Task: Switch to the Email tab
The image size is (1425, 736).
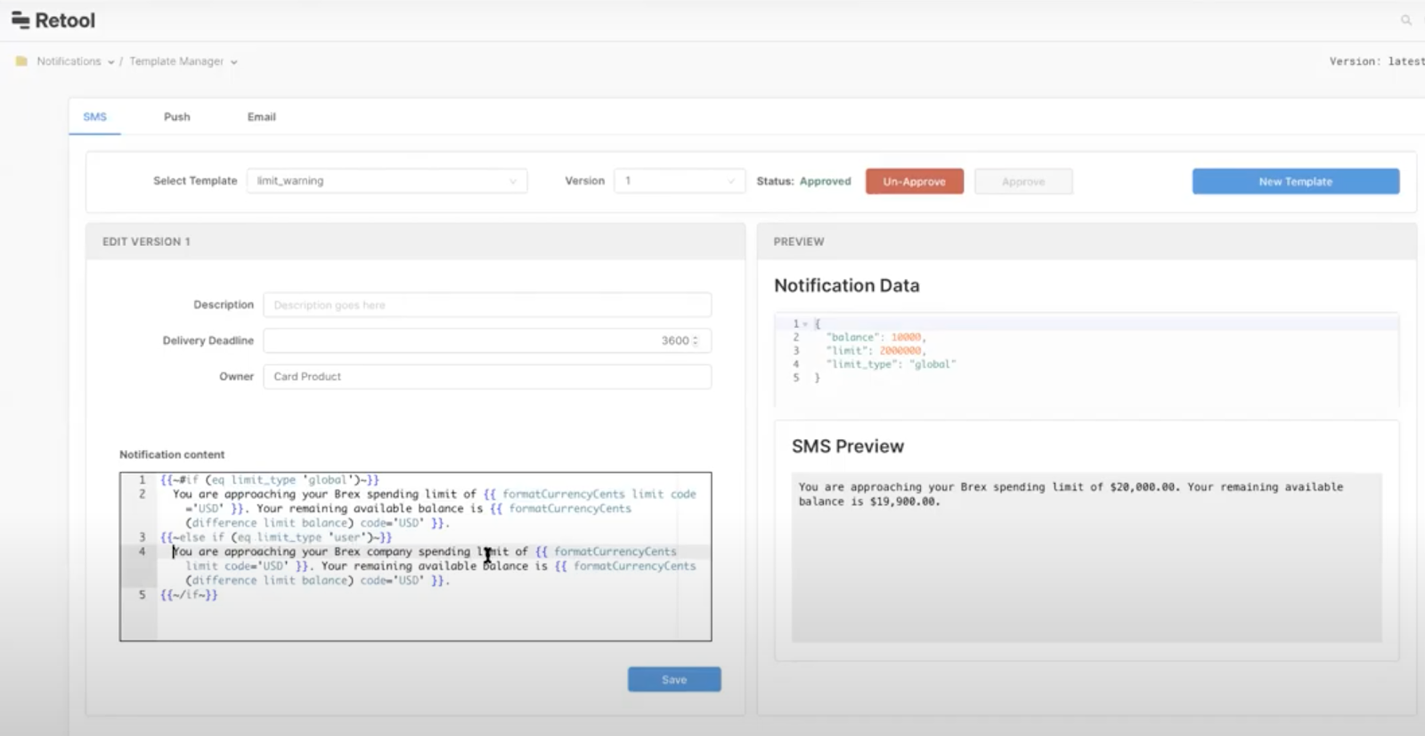Action: [262, 117]
